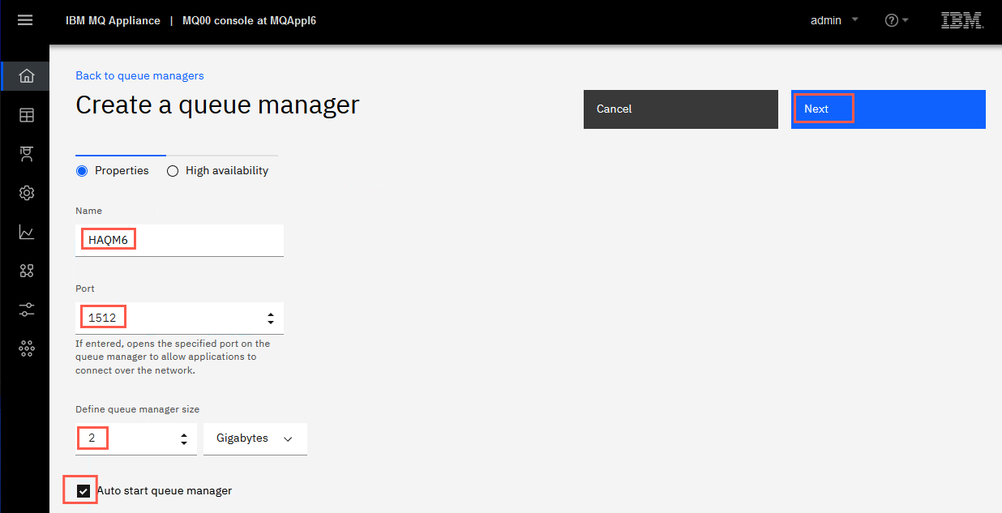Open the dots cluster sidebar icon

tap(27, 348)
